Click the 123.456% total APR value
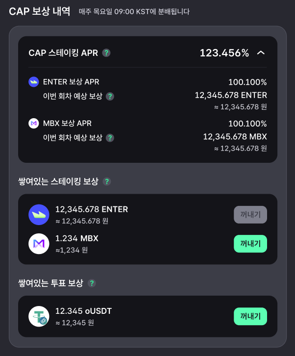The image size is (295, 356). 224,53
